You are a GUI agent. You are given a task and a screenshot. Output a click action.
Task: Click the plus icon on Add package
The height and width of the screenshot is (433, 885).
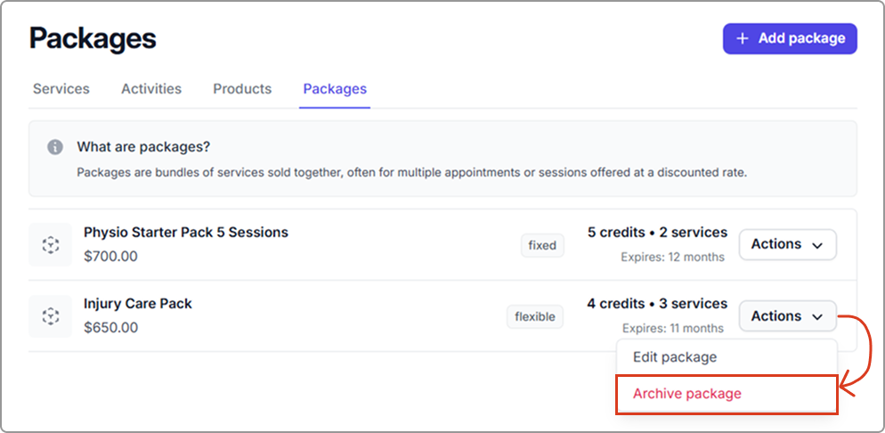(x=743, y=38)
